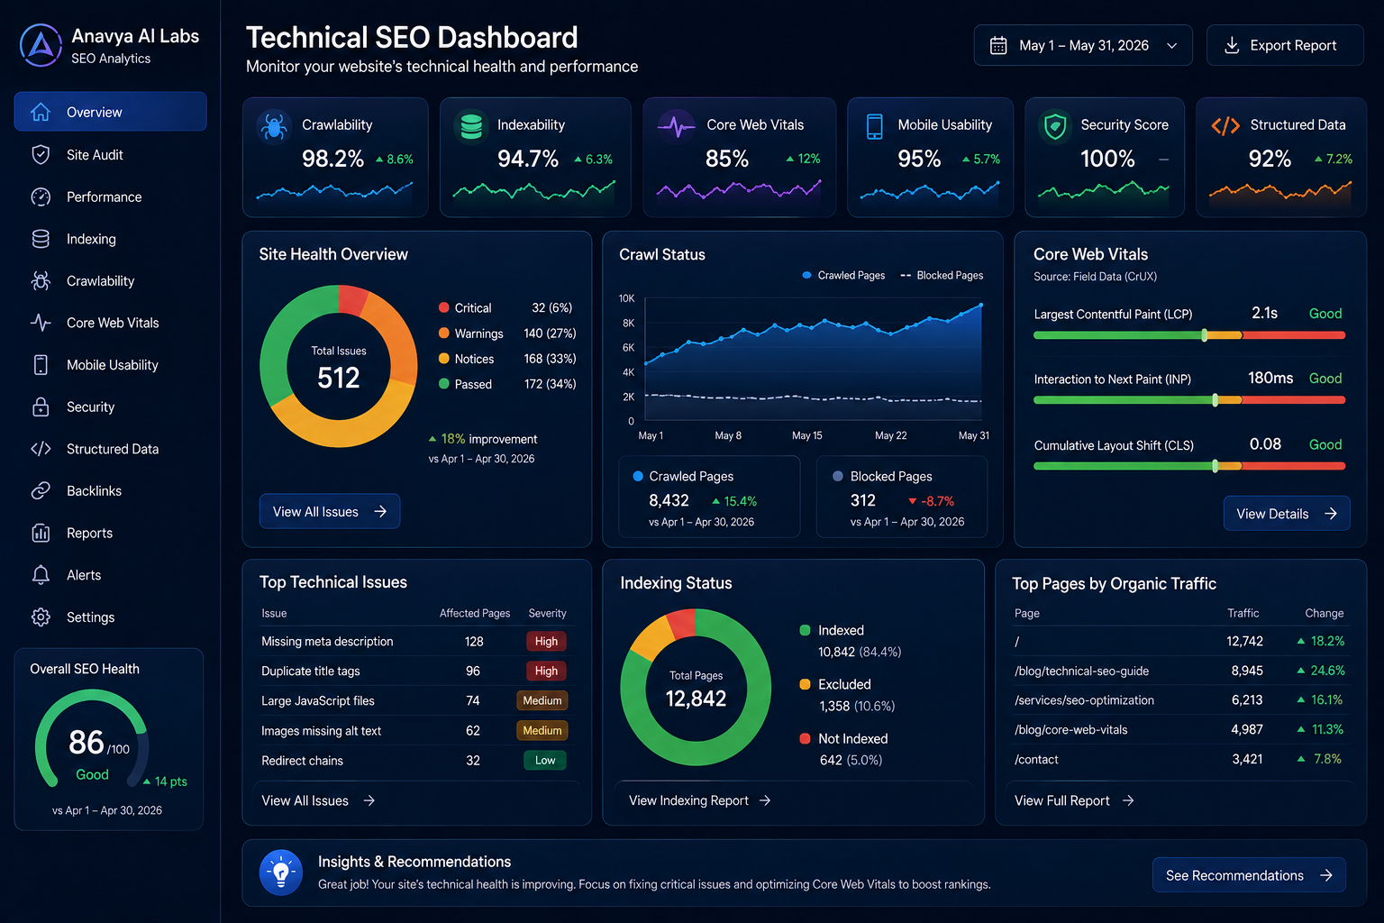Image resolution: width=1384 pixels, height=923 pixels.
Task: Open Site Audit in the sidebar
Action: click(x=110, y=154)
